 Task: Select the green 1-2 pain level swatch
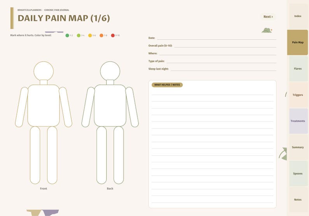click(x=67, y=35)
